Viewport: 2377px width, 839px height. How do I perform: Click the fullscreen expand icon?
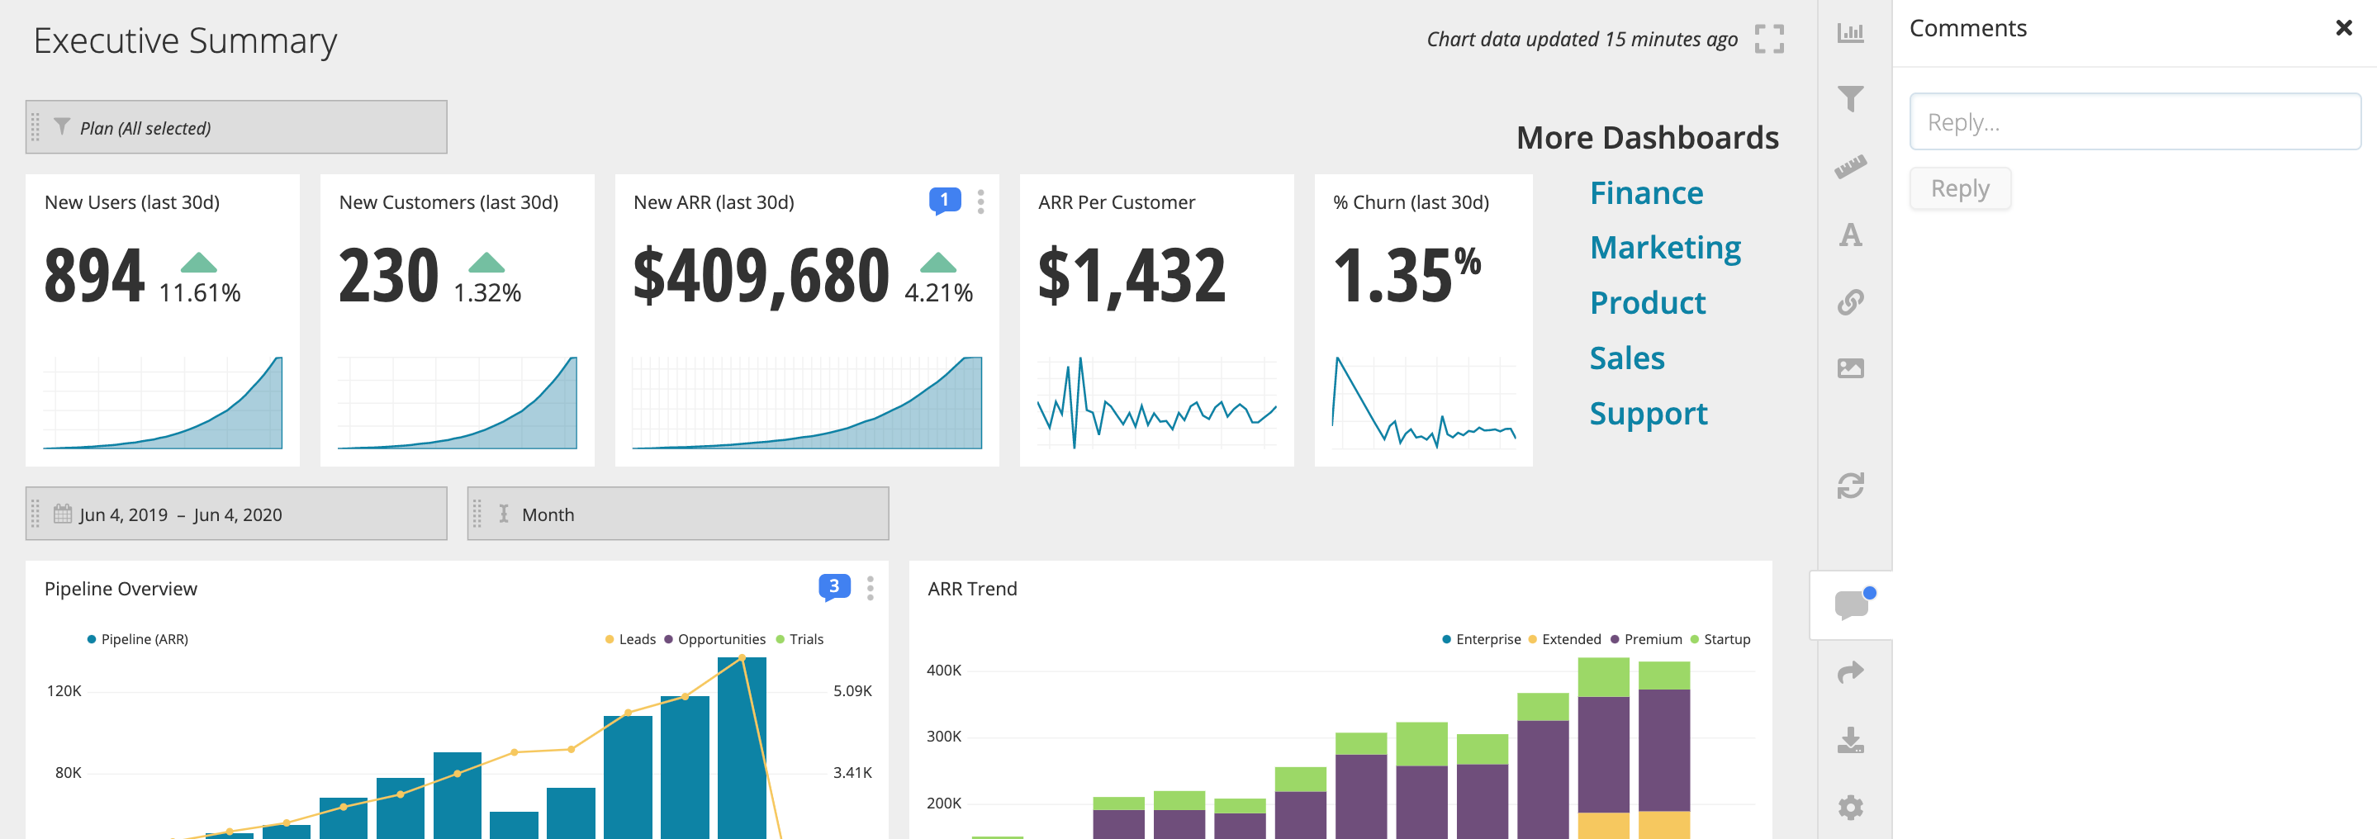(x=1769, y=39)
